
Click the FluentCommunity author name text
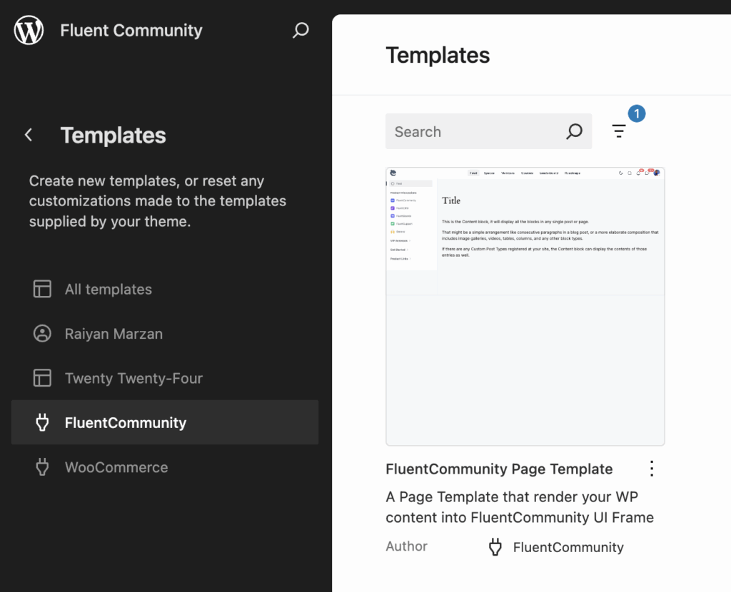click(568, 547)
